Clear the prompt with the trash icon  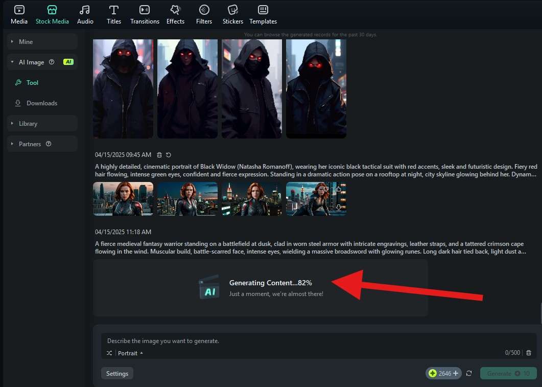pyautogui.click(x=529, y=353)
